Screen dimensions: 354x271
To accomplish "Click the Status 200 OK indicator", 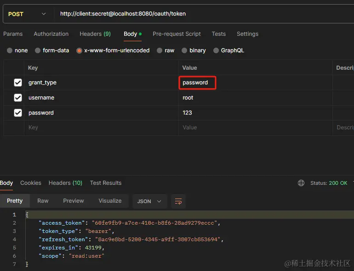I will 329,183.
